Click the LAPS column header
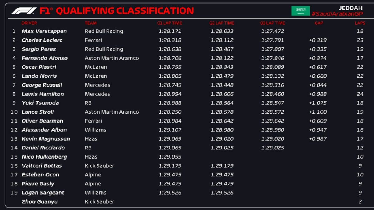Viewport: 374px width, 210px height. pyautogui.click(x=360, y=23)
